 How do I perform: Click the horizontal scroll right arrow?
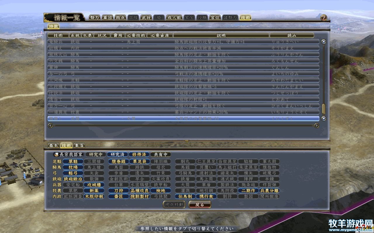(317, 126)
